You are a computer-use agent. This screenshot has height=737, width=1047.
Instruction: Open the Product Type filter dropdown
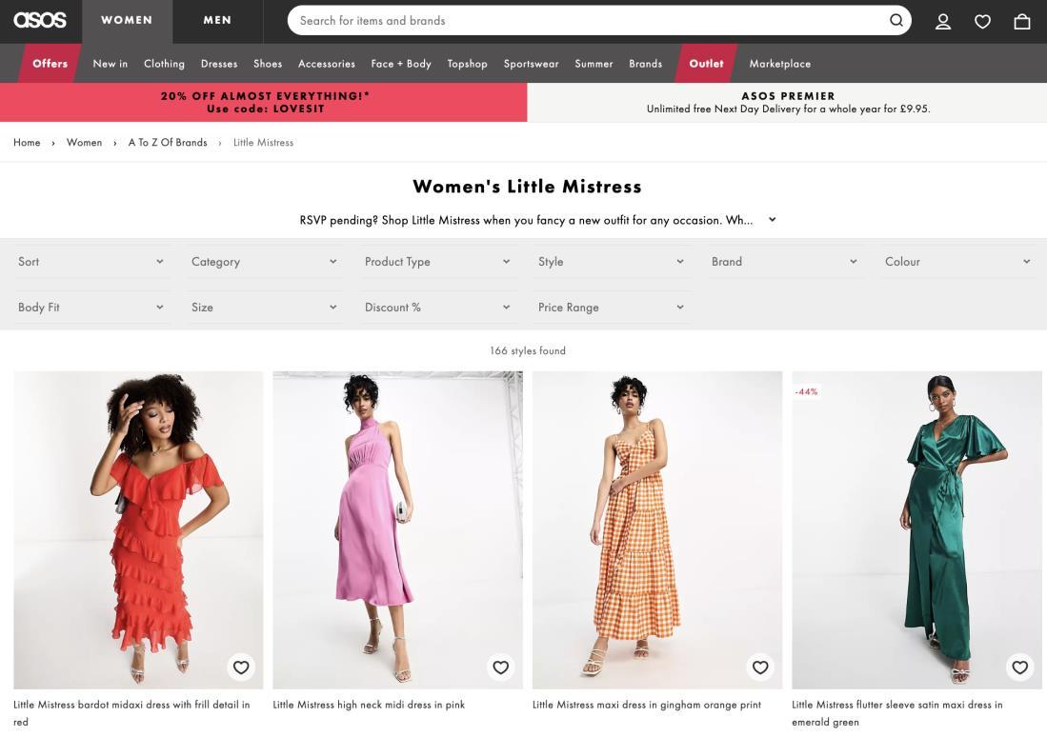point(437,262)
